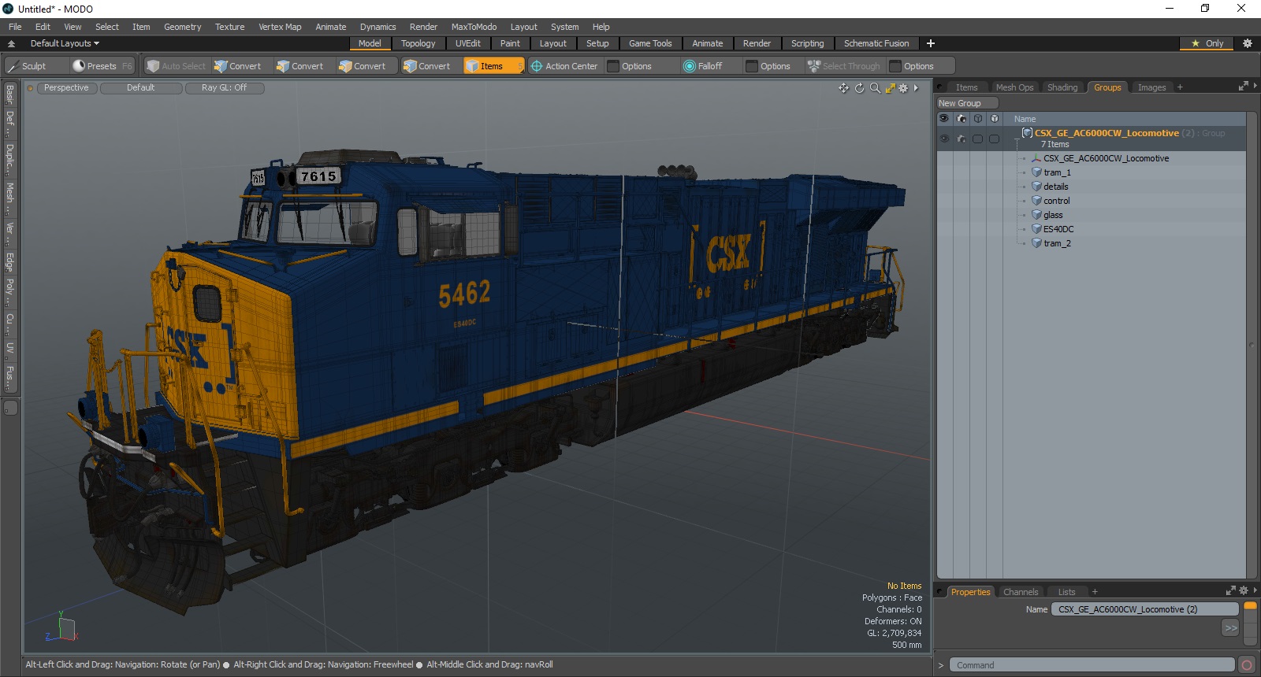Click the Auto Select button

(177, 66)
